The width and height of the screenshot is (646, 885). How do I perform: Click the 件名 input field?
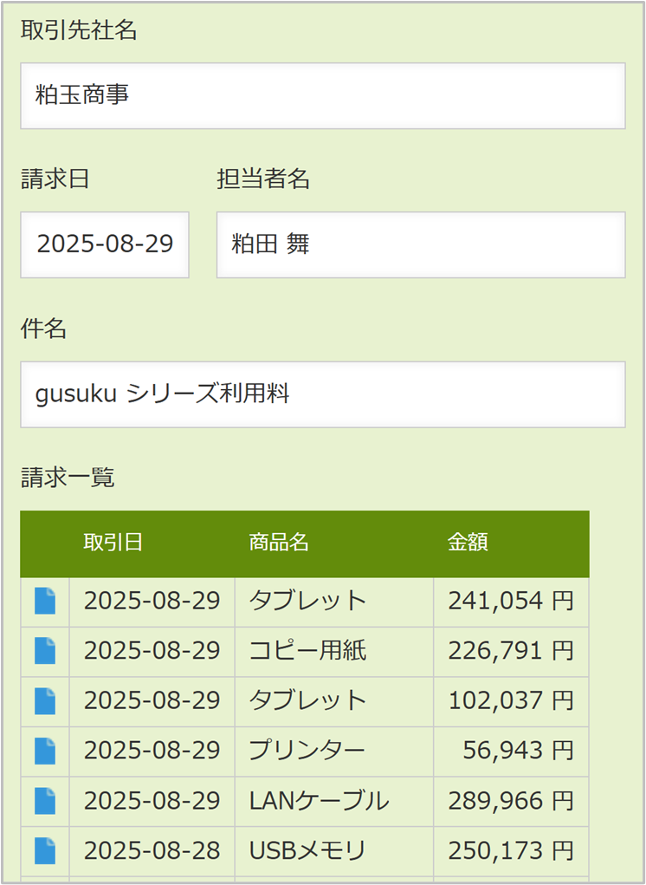coord(322,394)
